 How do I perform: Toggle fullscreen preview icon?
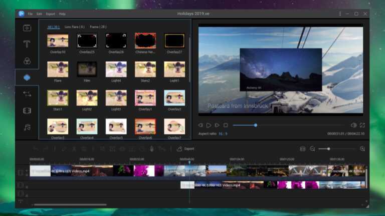click(x=362, y=125)
